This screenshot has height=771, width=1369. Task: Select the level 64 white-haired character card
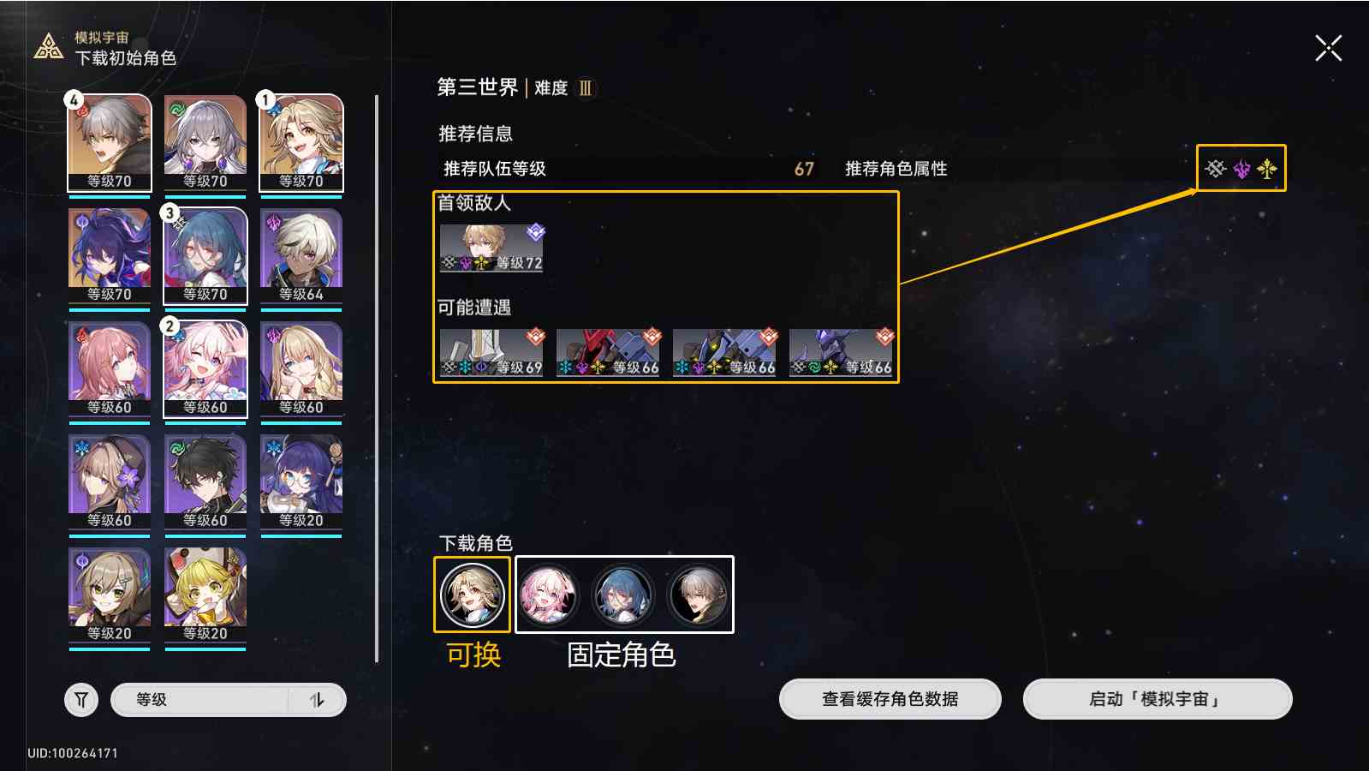tap(301, 256)
